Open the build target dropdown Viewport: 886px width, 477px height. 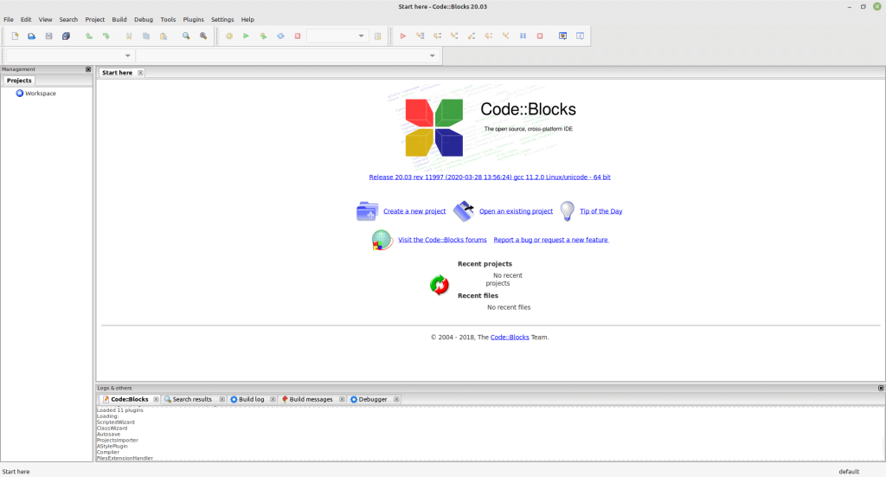pyautogui.click(x=337, y=35)
